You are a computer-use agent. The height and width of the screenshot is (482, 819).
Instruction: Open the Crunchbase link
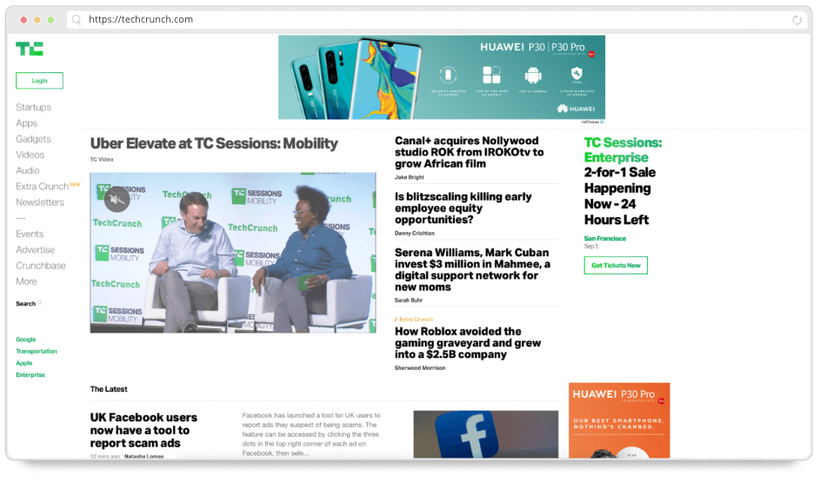click(41, 266)
